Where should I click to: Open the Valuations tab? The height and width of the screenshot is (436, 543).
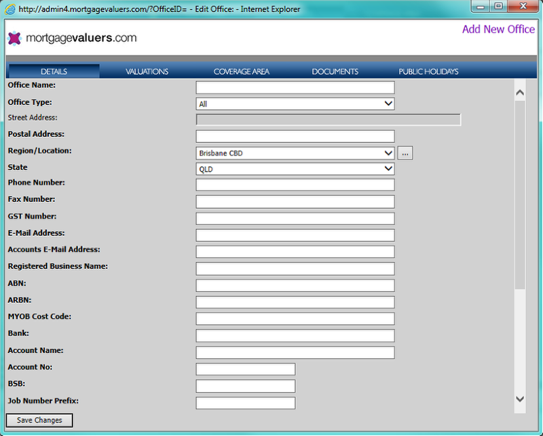point(147,71)
